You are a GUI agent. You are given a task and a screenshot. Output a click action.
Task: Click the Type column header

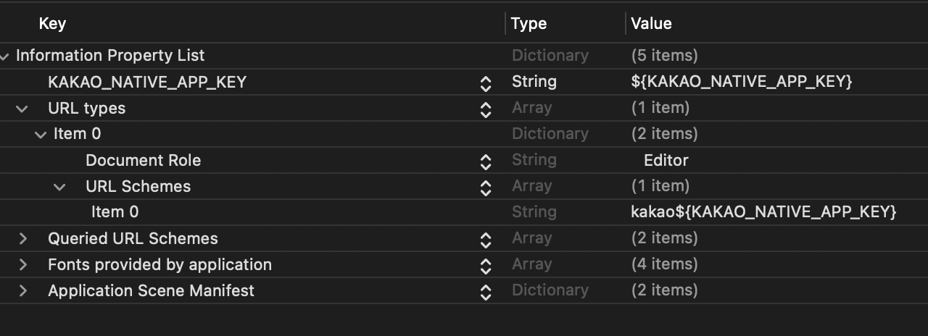(529, 24)
